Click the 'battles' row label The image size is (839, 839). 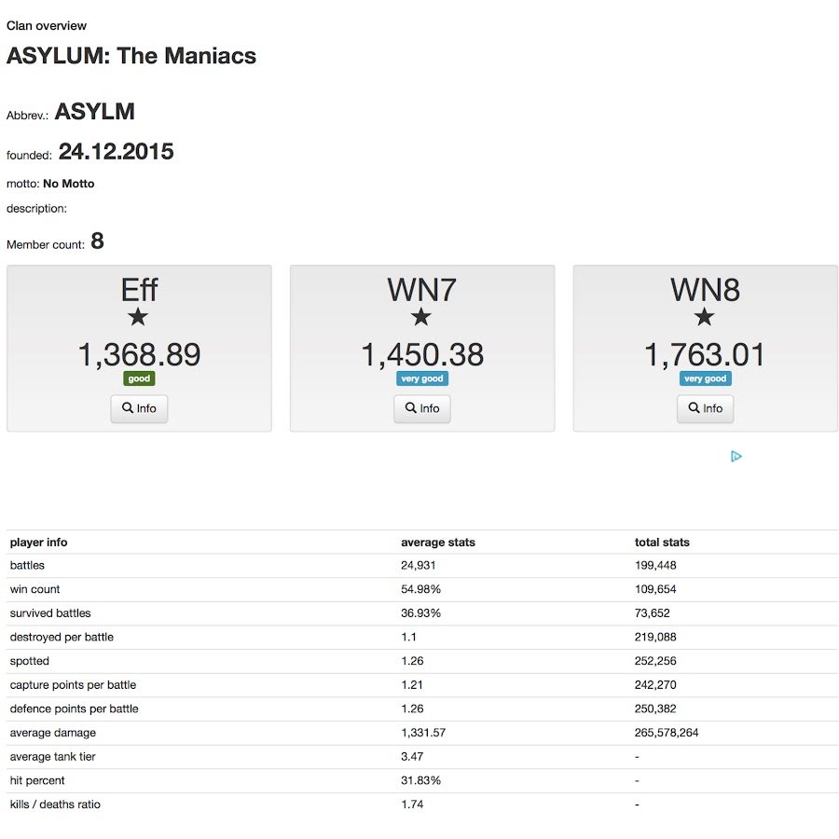coord(27,565)
